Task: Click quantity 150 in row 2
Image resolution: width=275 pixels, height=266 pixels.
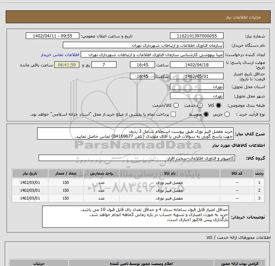Action: click(x=66, y=190)
